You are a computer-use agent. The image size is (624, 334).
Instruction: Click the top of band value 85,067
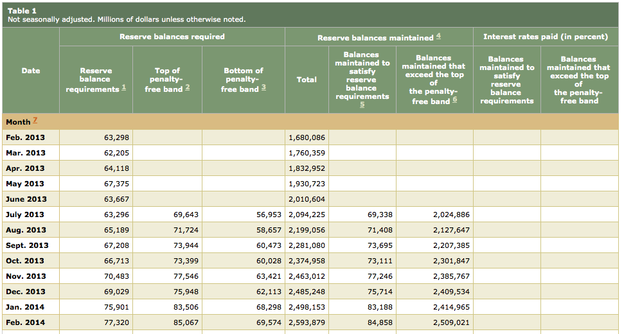(x=186, y=323)
